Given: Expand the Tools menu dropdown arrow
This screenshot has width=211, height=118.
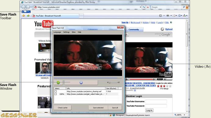Looking at the screenshot, I should [x=181, y=16].
